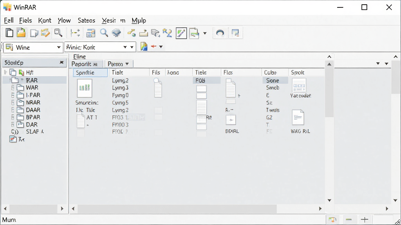Sort by the Colos column header
The height and width of the screenshot is (225, 401).
coord(275,72)
